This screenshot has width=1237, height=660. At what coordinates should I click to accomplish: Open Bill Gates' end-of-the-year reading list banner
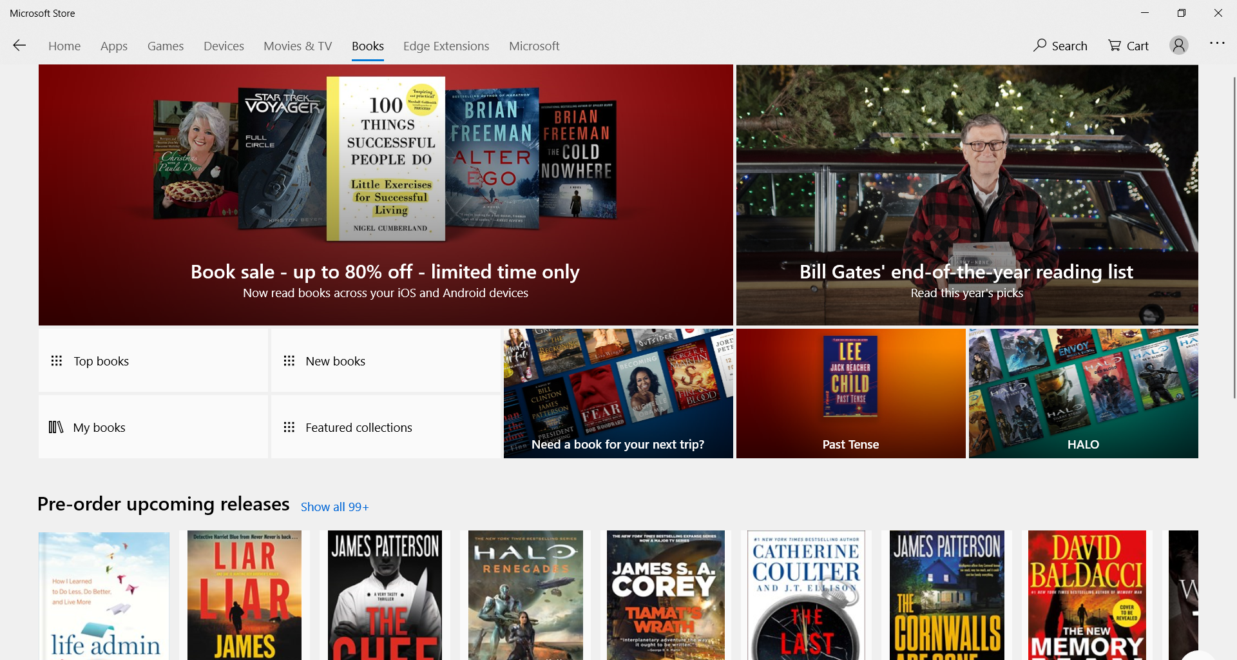tap(967, 195)
